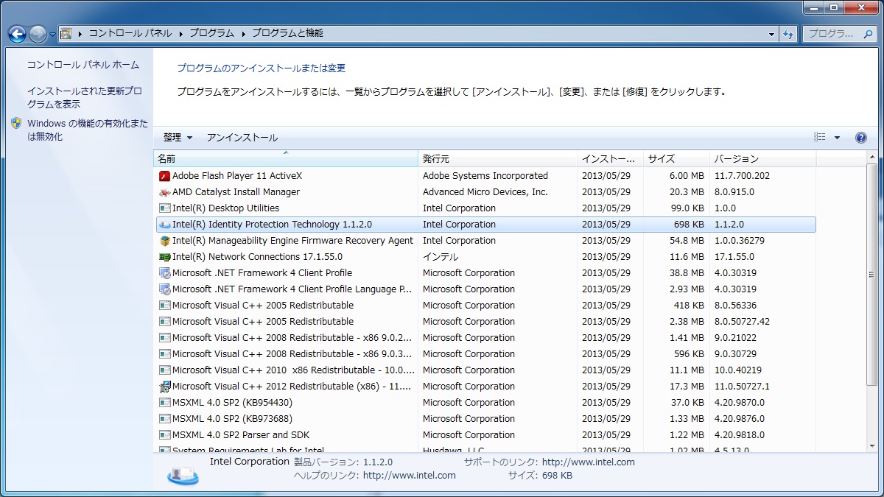Click the Visual C++ 2012 Redistributable icon
This screenshot has height=497, width=884.
[164, 387]
